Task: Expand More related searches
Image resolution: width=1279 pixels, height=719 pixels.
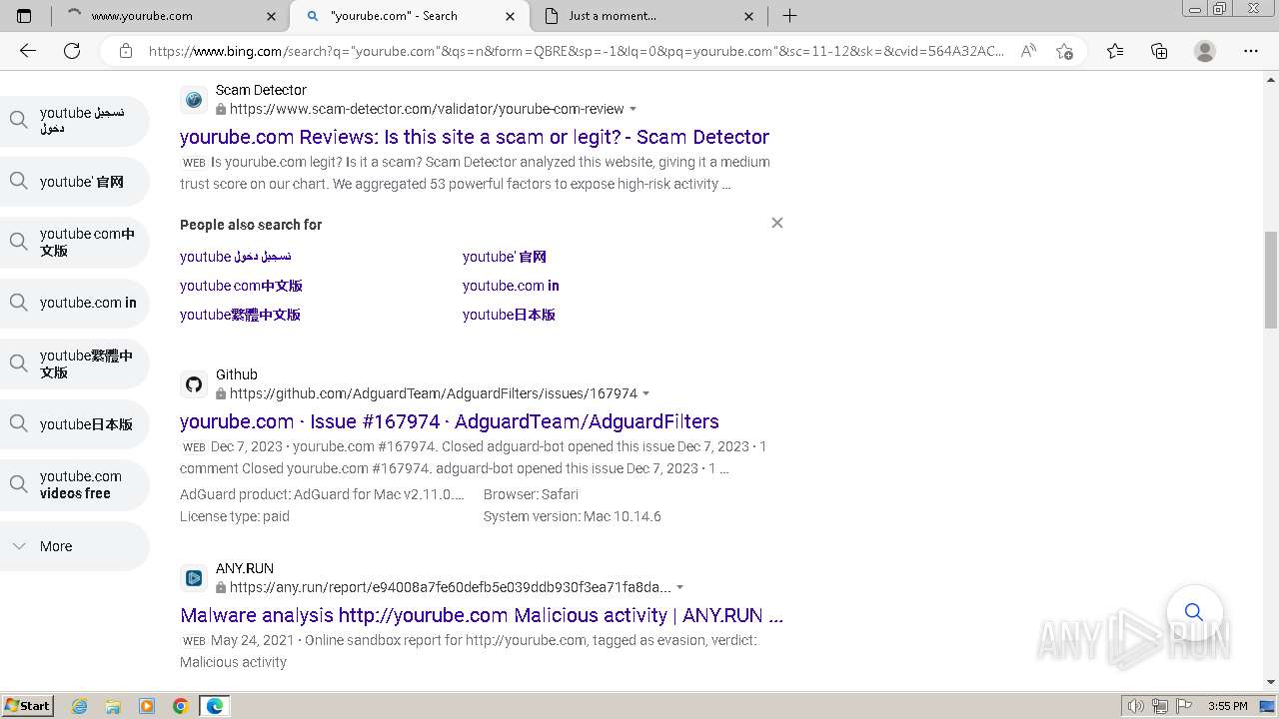Action: click(75, 546)
